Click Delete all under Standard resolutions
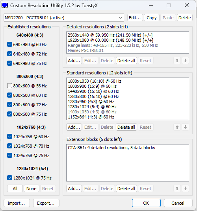This screenshot has width=197, height=211. click(126, 127)
